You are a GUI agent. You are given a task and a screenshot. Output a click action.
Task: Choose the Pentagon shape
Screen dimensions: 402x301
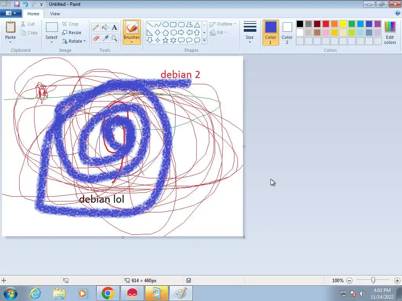[x=166, y=33]
